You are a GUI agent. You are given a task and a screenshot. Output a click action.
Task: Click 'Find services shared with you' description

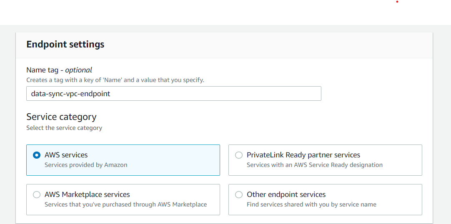click(x=311, y=205)
